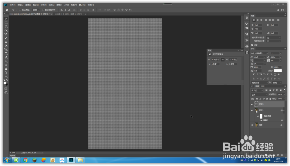The image size is (290, 166).
Task: Switch to the 通道 channels tab
Action: 263,86
